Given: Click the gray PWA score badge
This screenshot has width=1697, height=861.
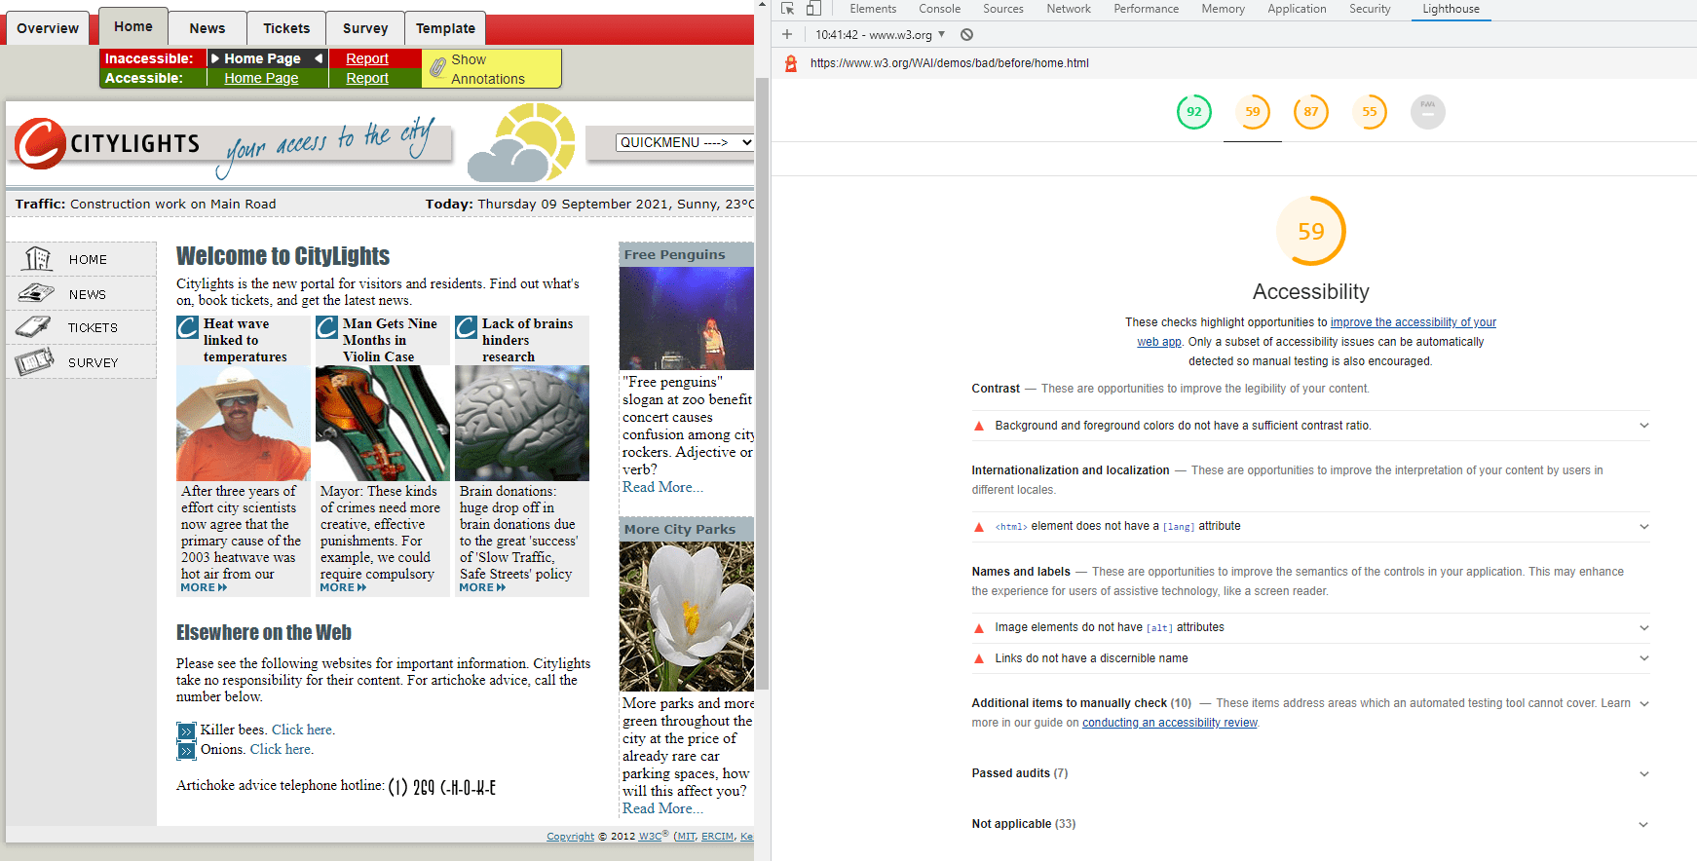Looking at the screenshot, I should [x=1427, y=112].
